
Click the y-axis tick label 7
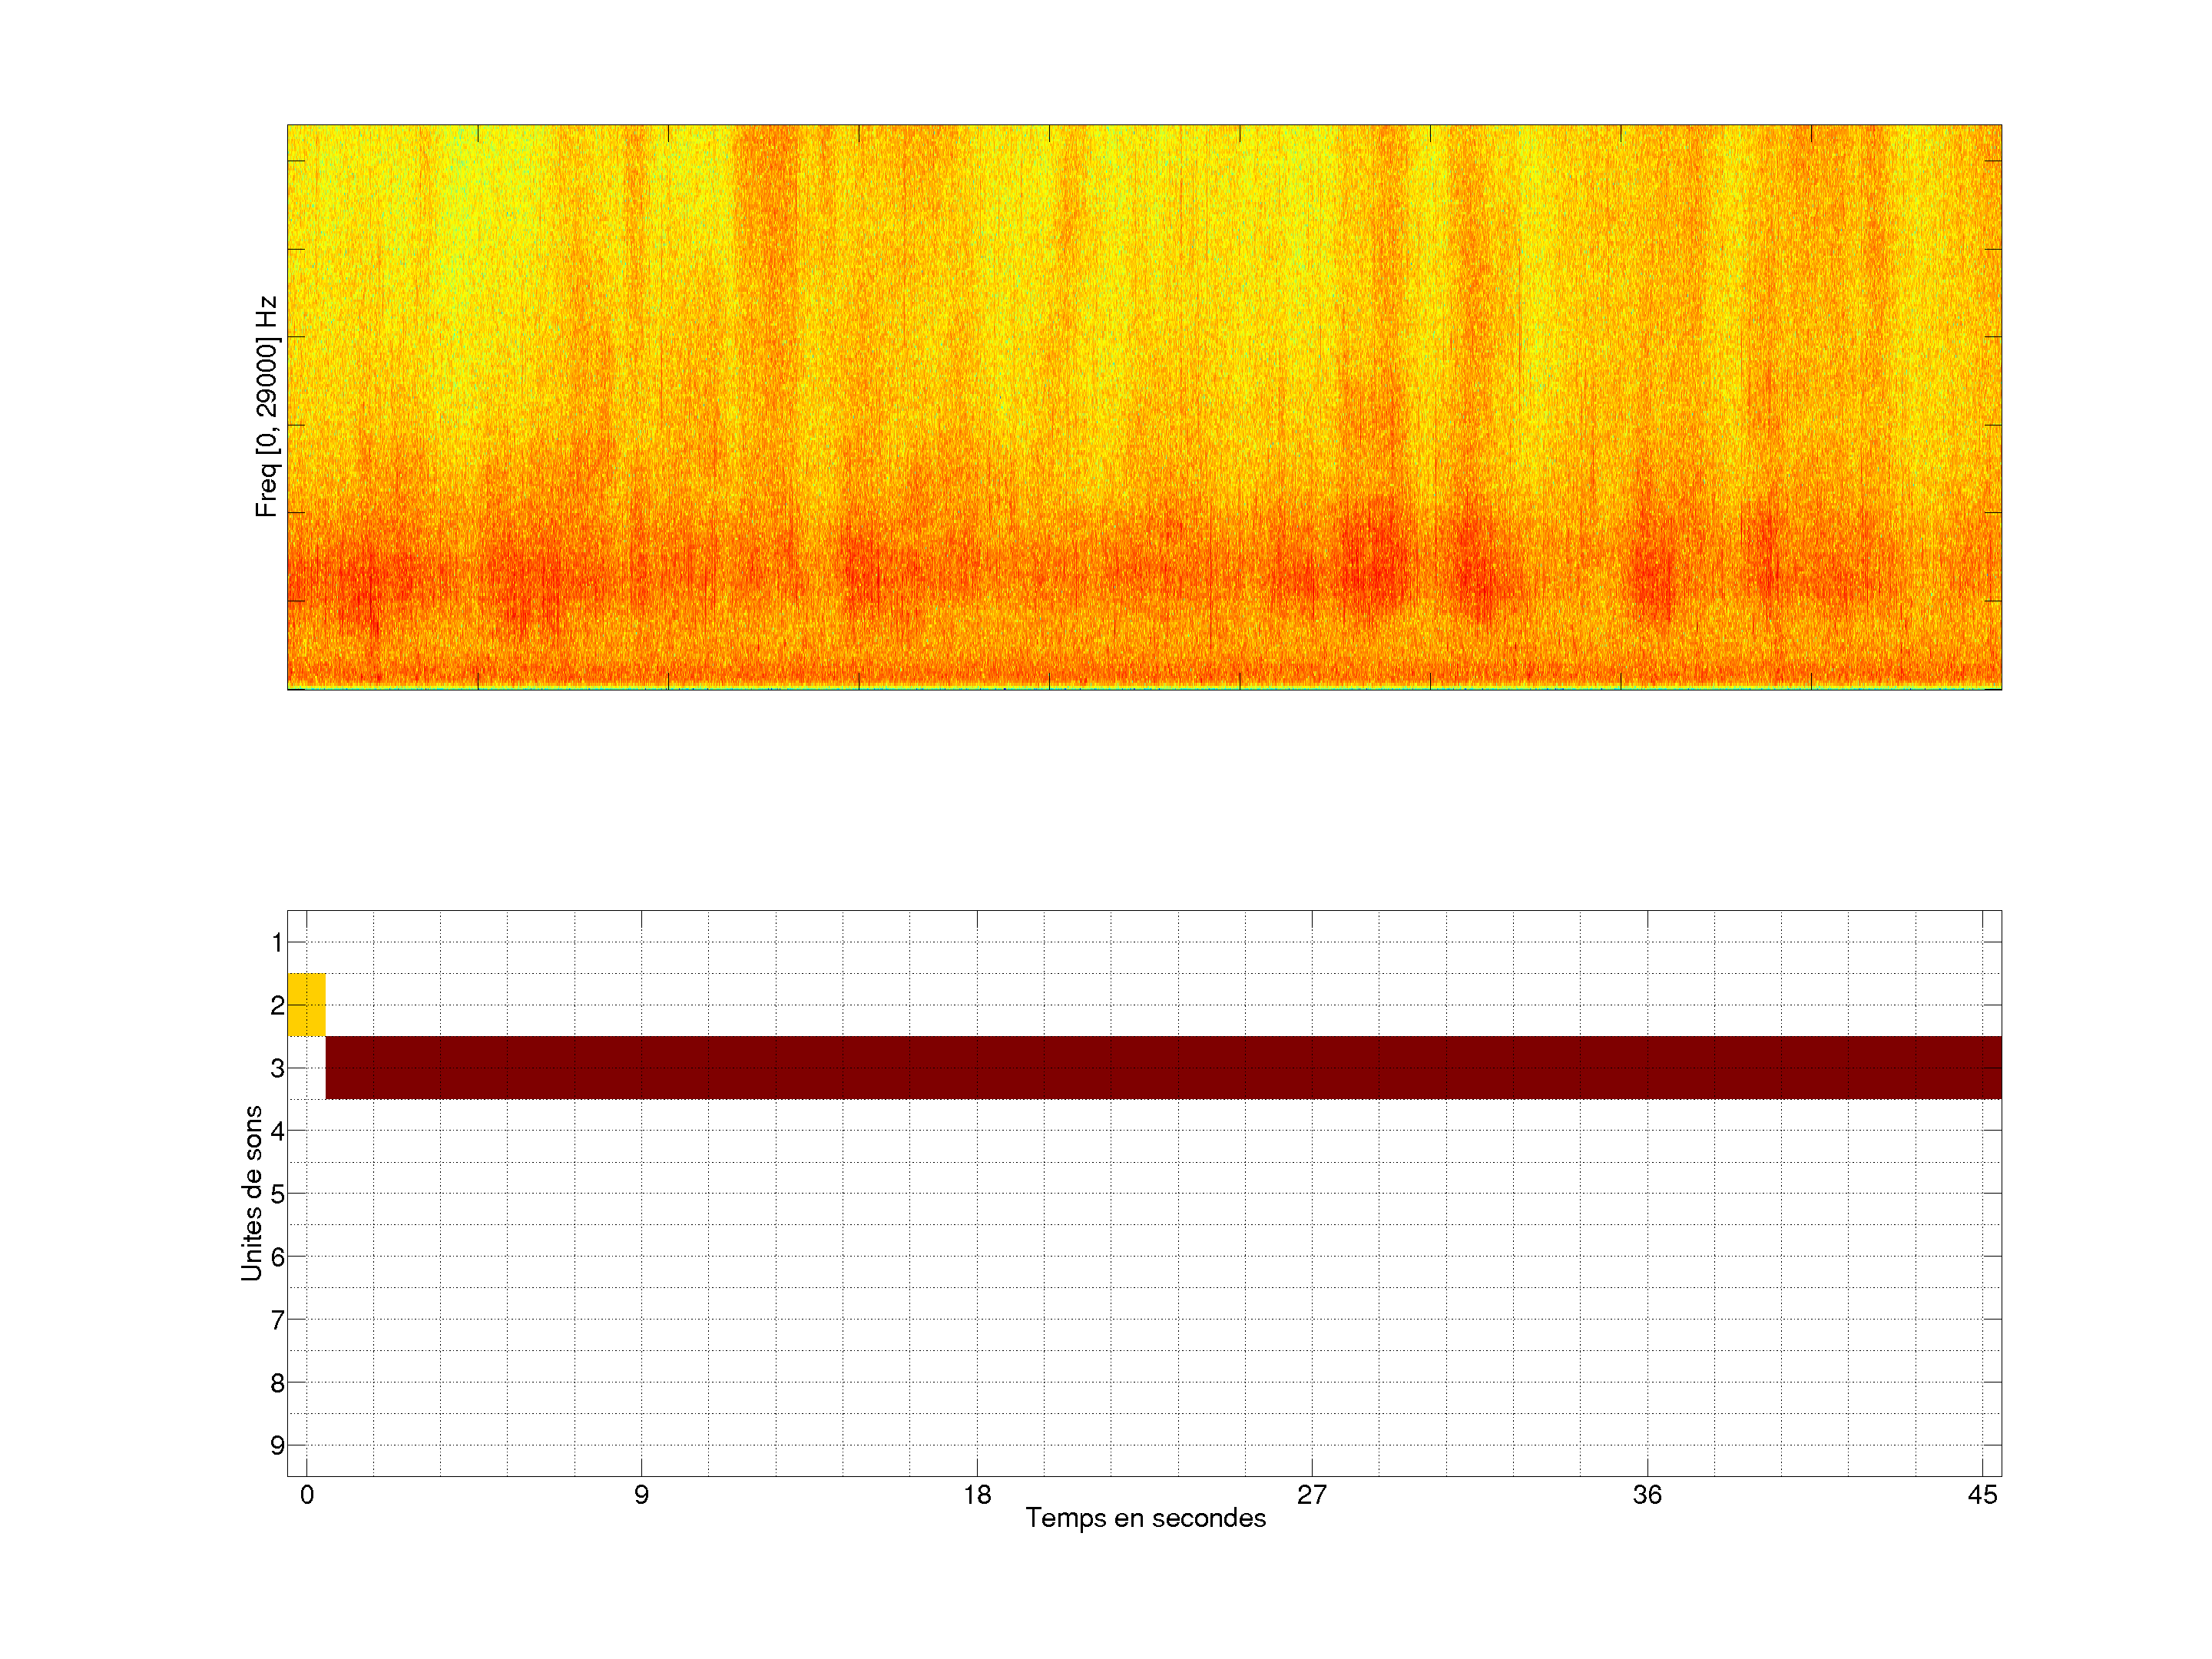[x=277, y=1320]
